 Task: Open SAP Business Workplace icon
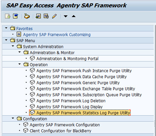click(x=27, y=16)
